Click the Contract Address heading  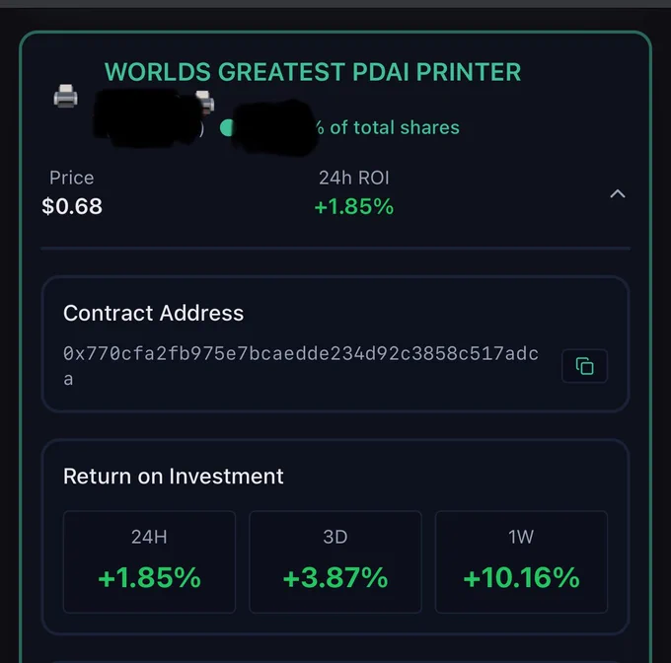[x=153, y=313]
